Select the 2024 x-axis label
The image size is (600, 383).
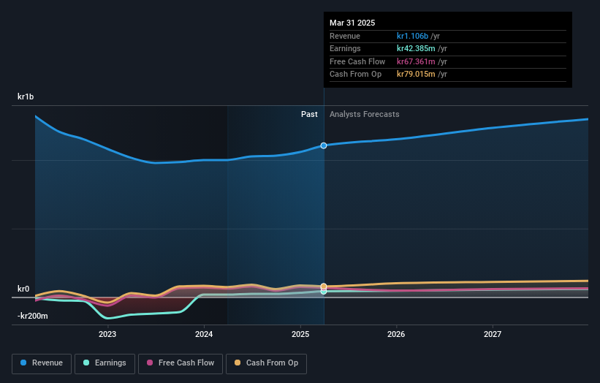204,335
